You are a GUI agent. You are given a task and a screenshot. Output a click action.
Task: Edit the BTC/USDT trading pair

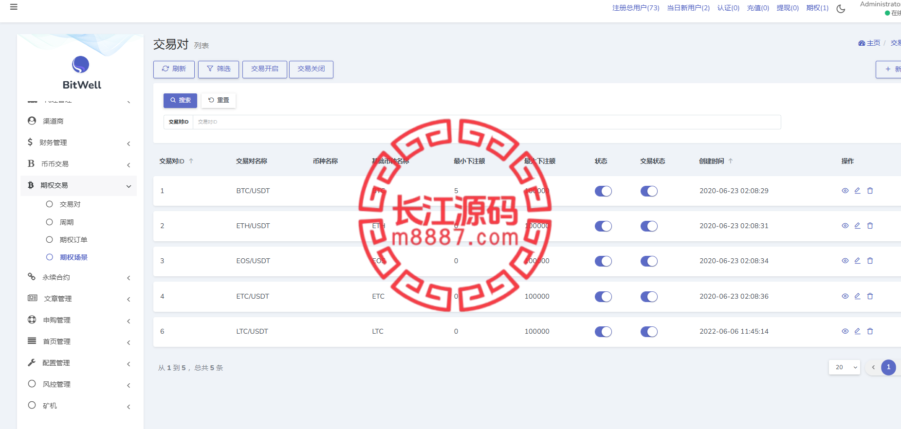pyautogui.click(x=857, y=191)
